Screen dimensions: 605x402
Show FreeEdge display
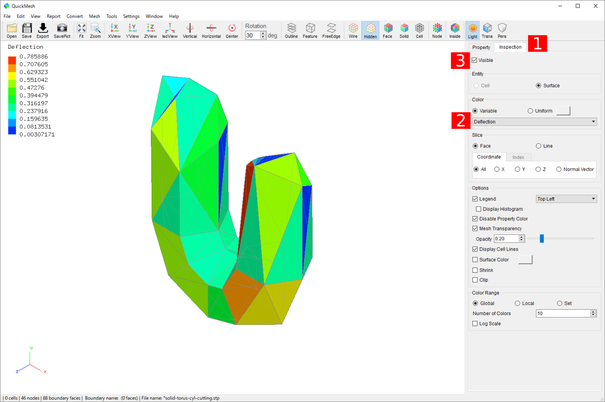point(331,31)
